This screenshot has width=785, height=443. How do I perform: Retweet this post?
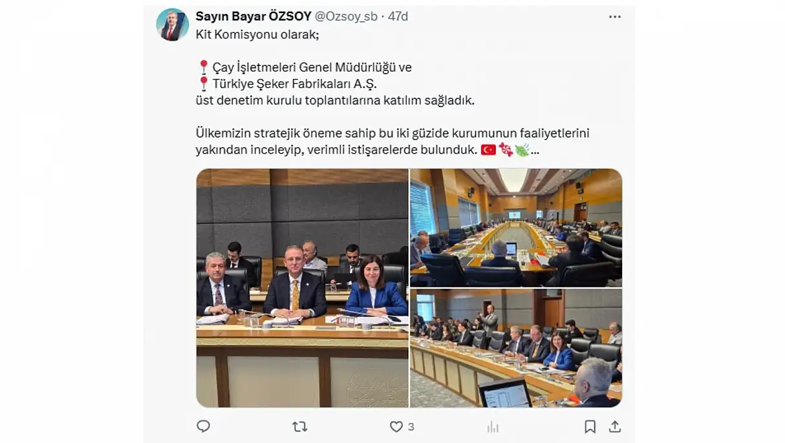pyautogui.click(x=299, y=426)
